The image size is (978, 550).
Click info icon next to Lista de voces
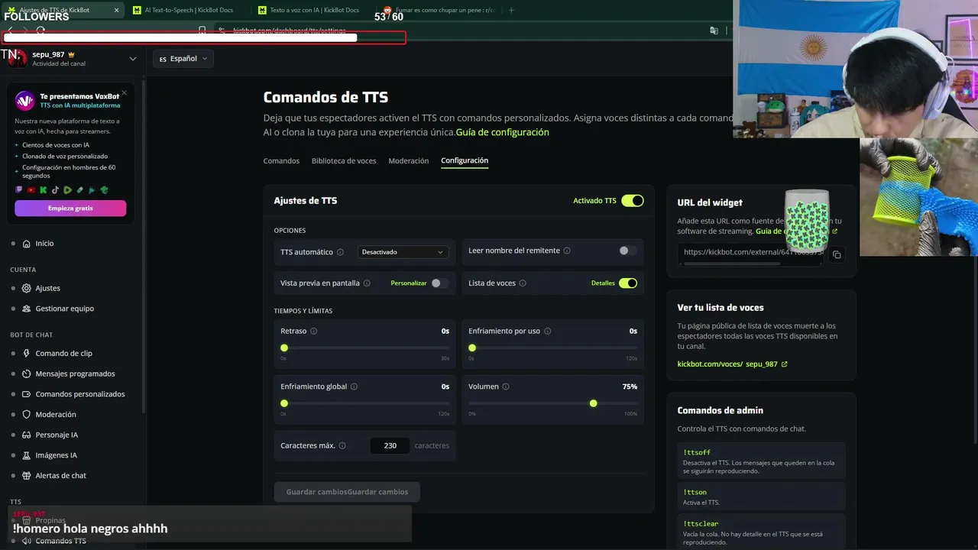pyautogui.click(x=523, y=283)
